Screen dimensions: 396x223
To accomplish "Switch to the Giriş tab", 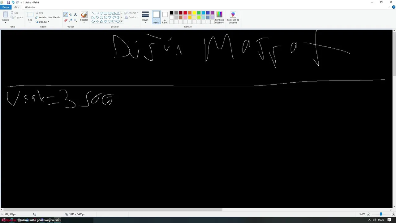I will (x=17, y=7).
